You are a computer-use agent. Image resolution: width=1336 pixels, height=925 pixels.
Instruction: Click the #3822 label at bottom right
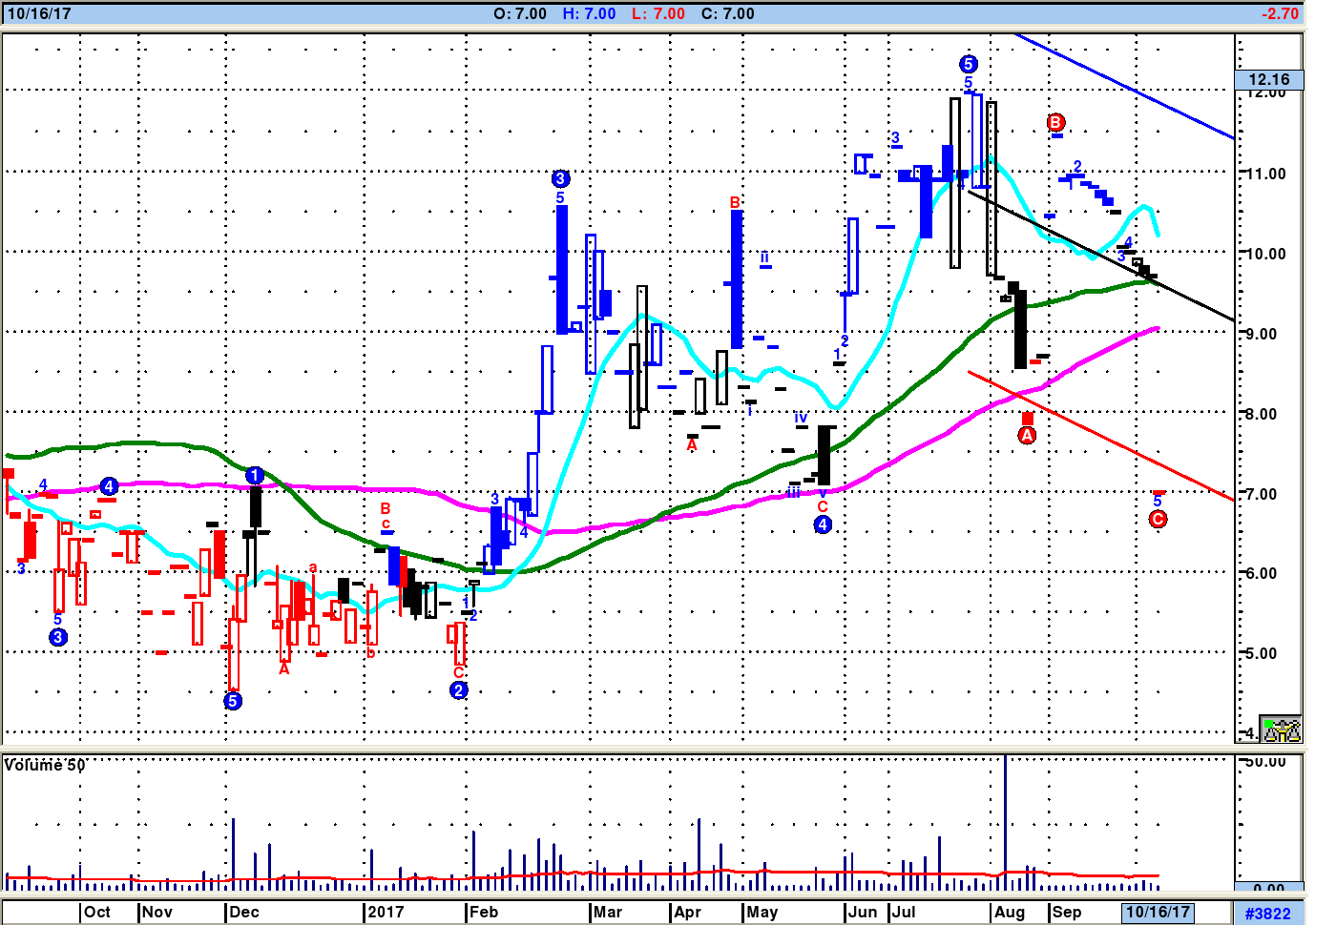1267,913
